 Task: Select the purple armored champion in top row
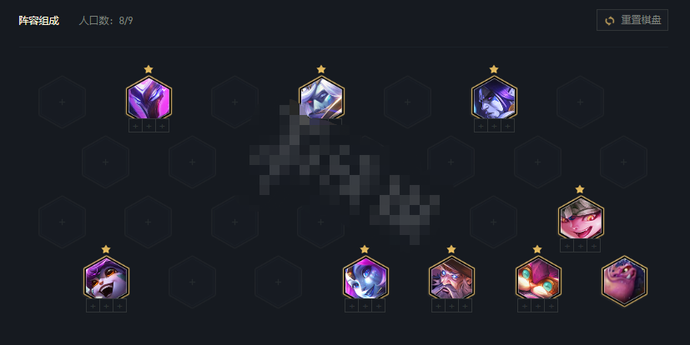tap(149, 97)
